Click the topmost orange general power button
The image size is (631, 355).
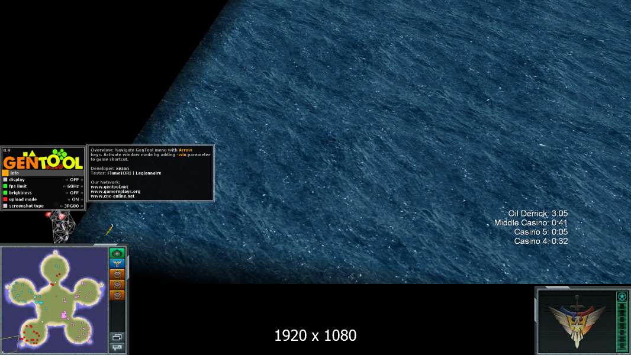click(x=117, y=274)
